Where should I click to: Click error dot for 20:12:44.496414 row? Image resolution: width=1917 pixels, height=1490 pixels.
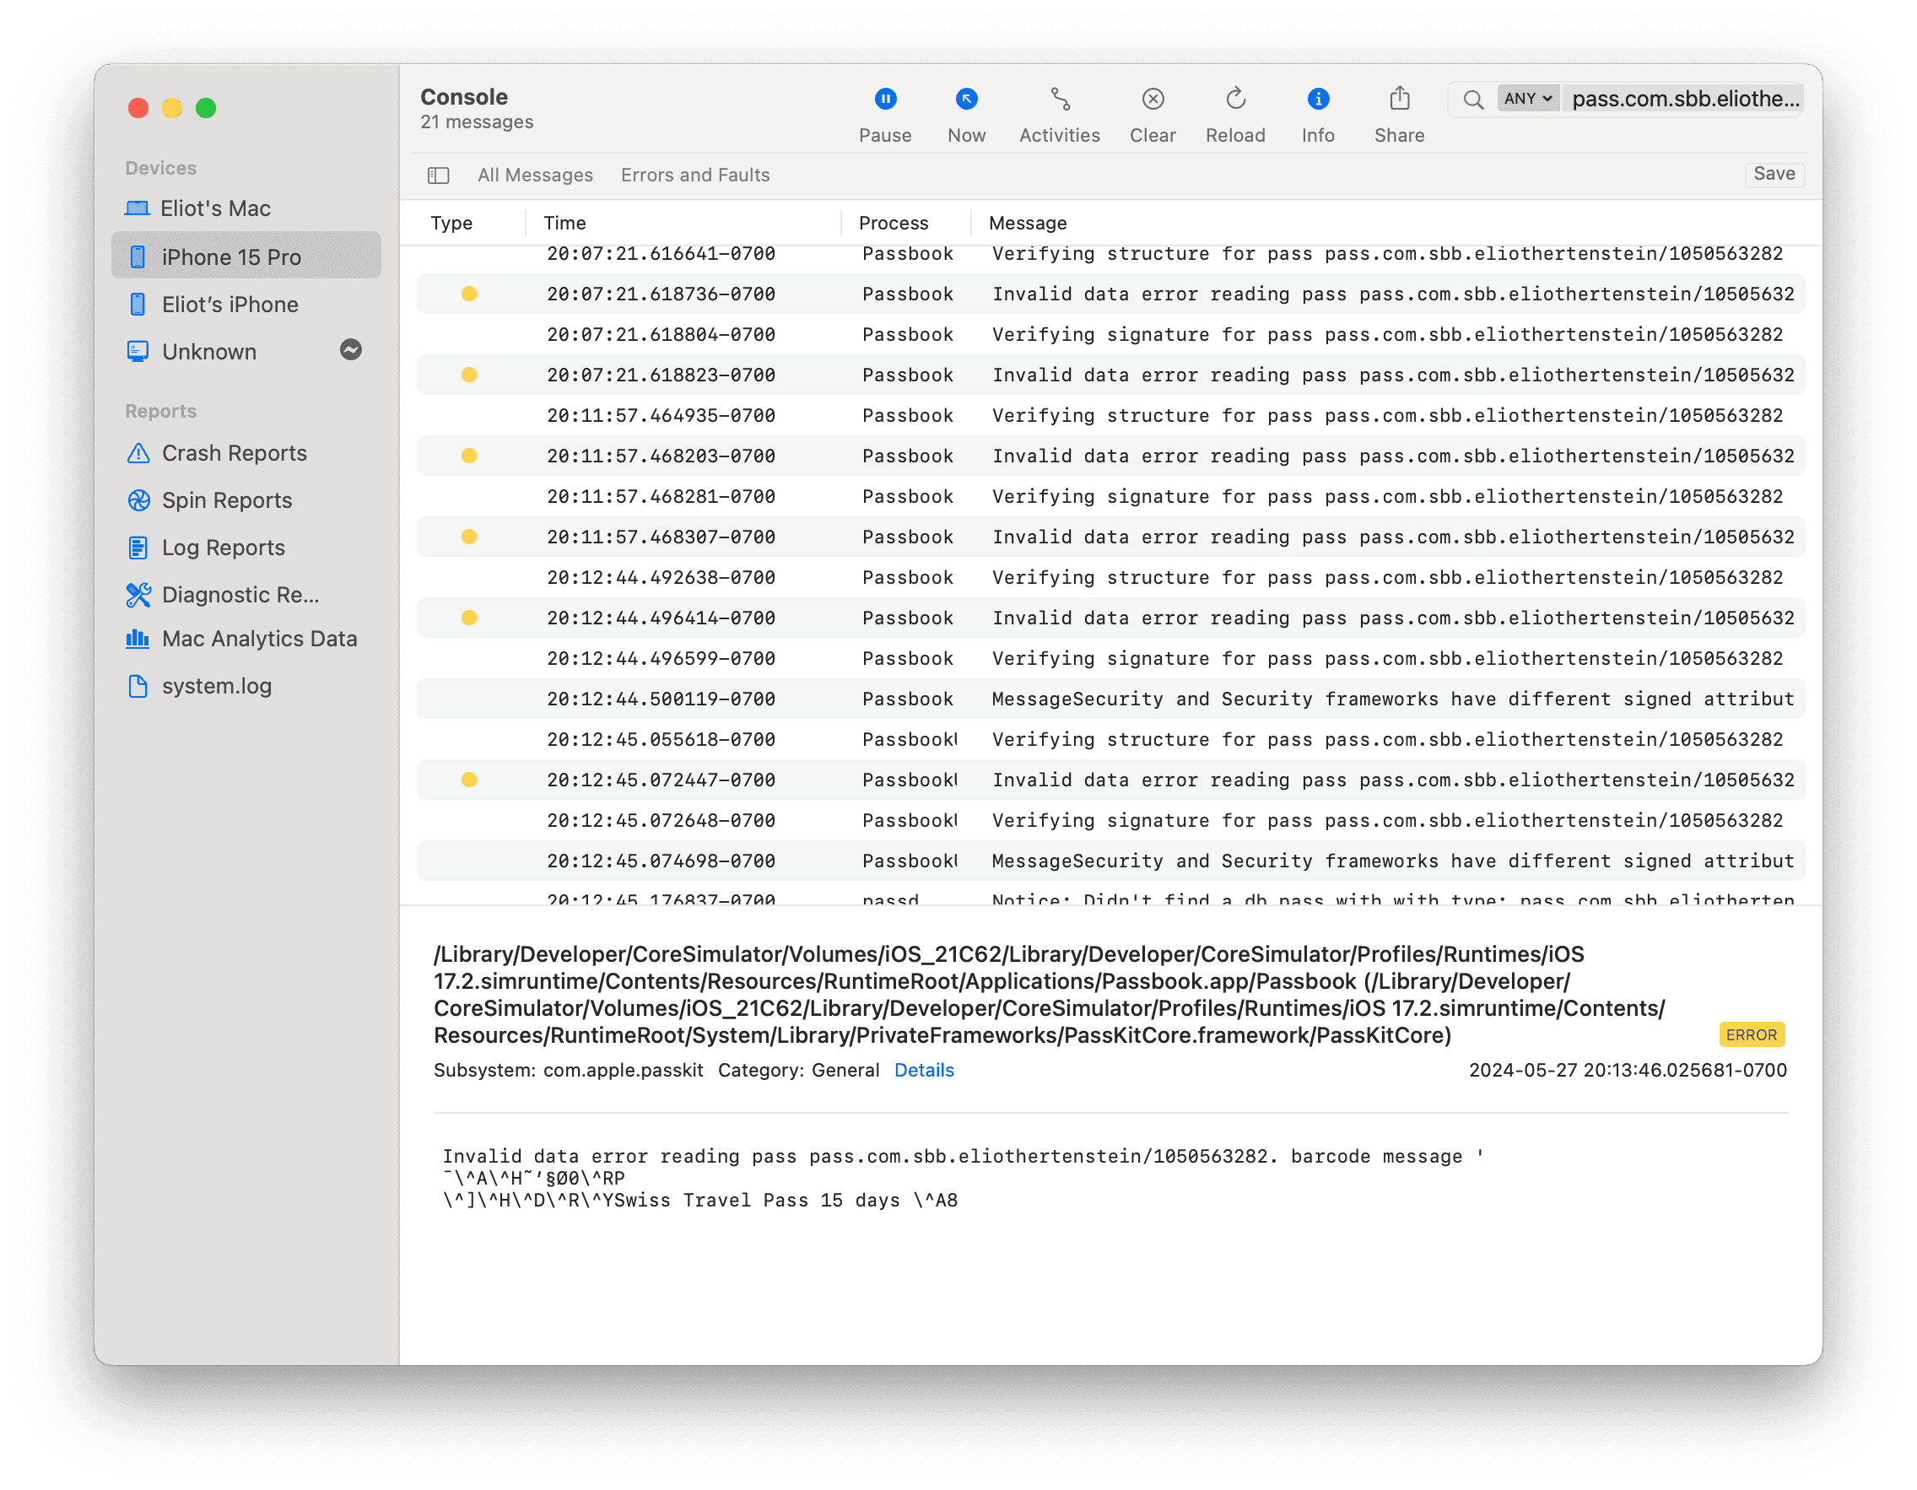pyautogui.click(x=470, y=618)
